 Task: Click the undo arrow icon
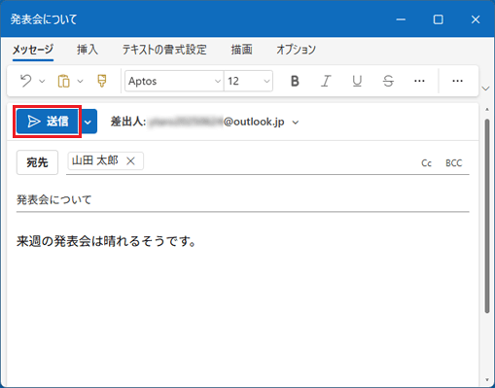tap(26, 81)
